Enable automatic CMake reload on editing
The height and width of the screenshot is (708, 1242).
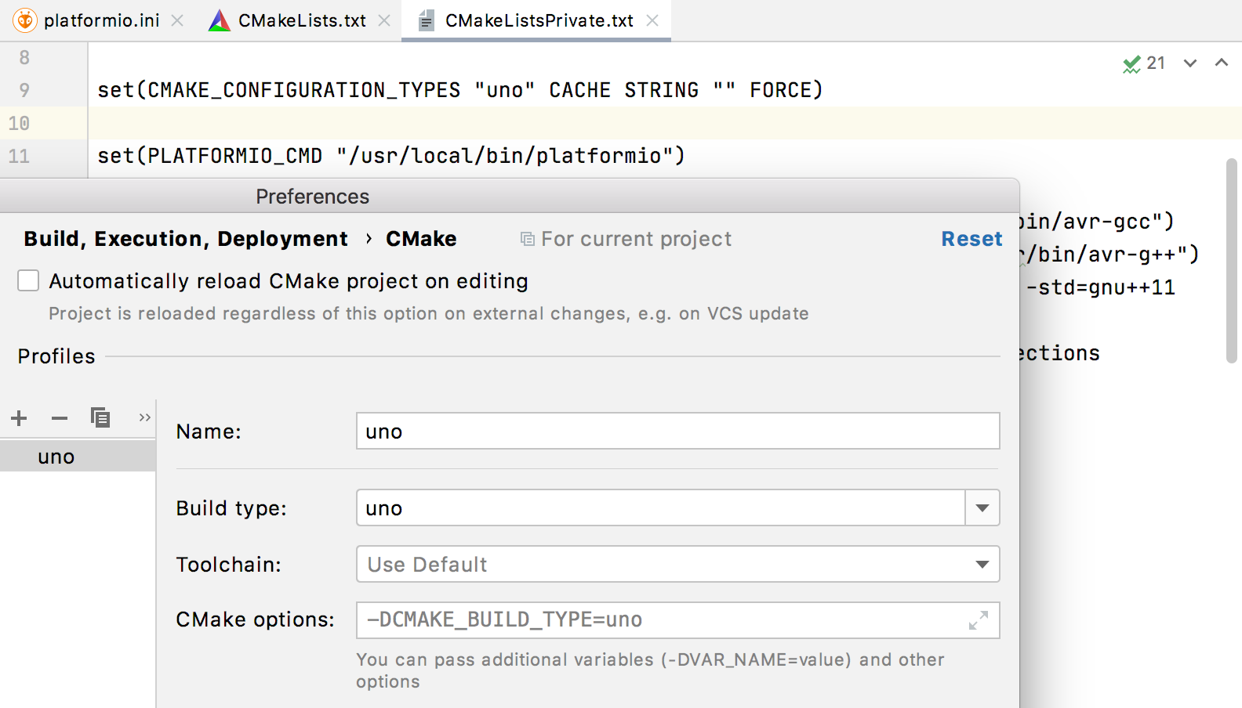click(28, 280)
